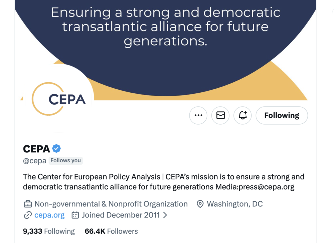Click the location pin icon
The height and width of the screenshot is (243, 334).
click(200, 204)
